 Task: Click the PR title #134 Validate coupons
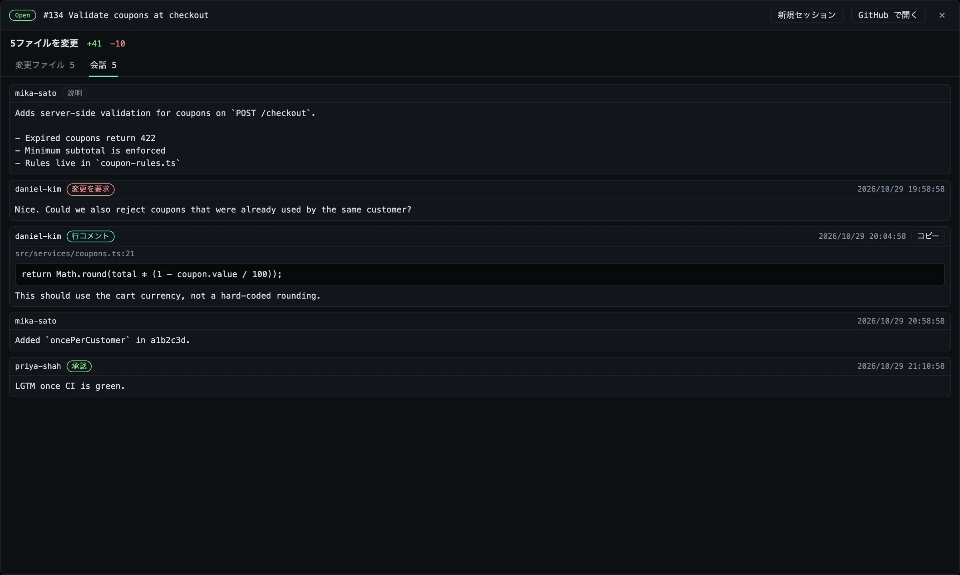[x=126, y=15]
